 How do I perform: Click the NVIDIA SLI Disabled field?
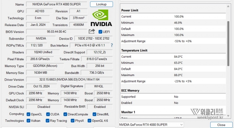44,107
